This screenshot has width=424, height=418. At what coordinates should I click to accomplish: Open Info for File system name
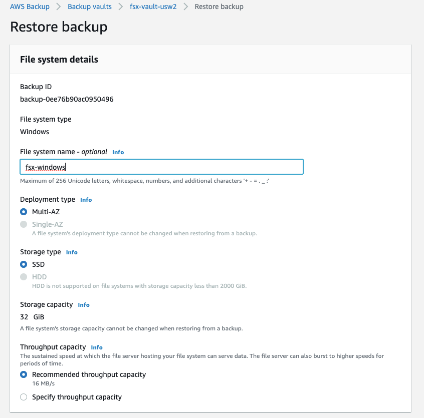(118, 152)
